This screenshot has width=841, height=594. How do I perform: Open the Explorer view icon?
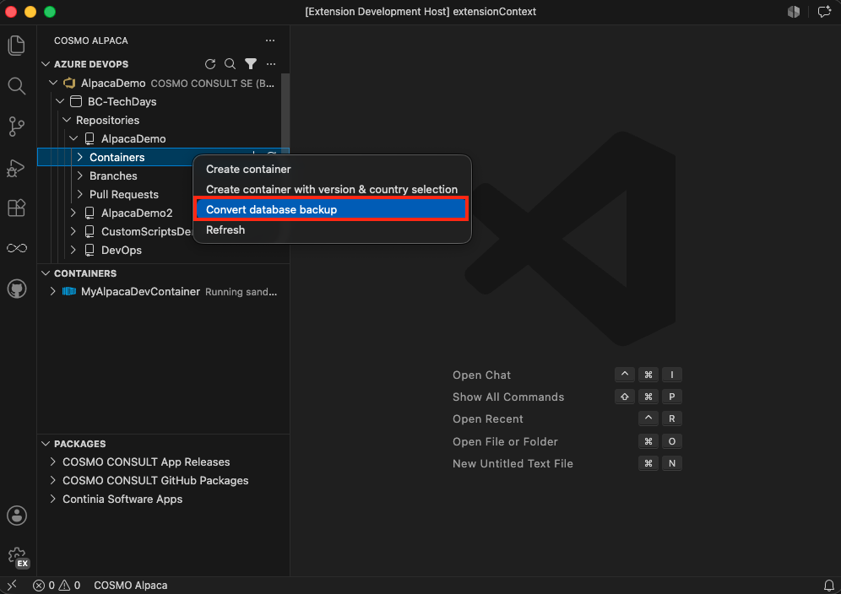(x=17, y=45)
